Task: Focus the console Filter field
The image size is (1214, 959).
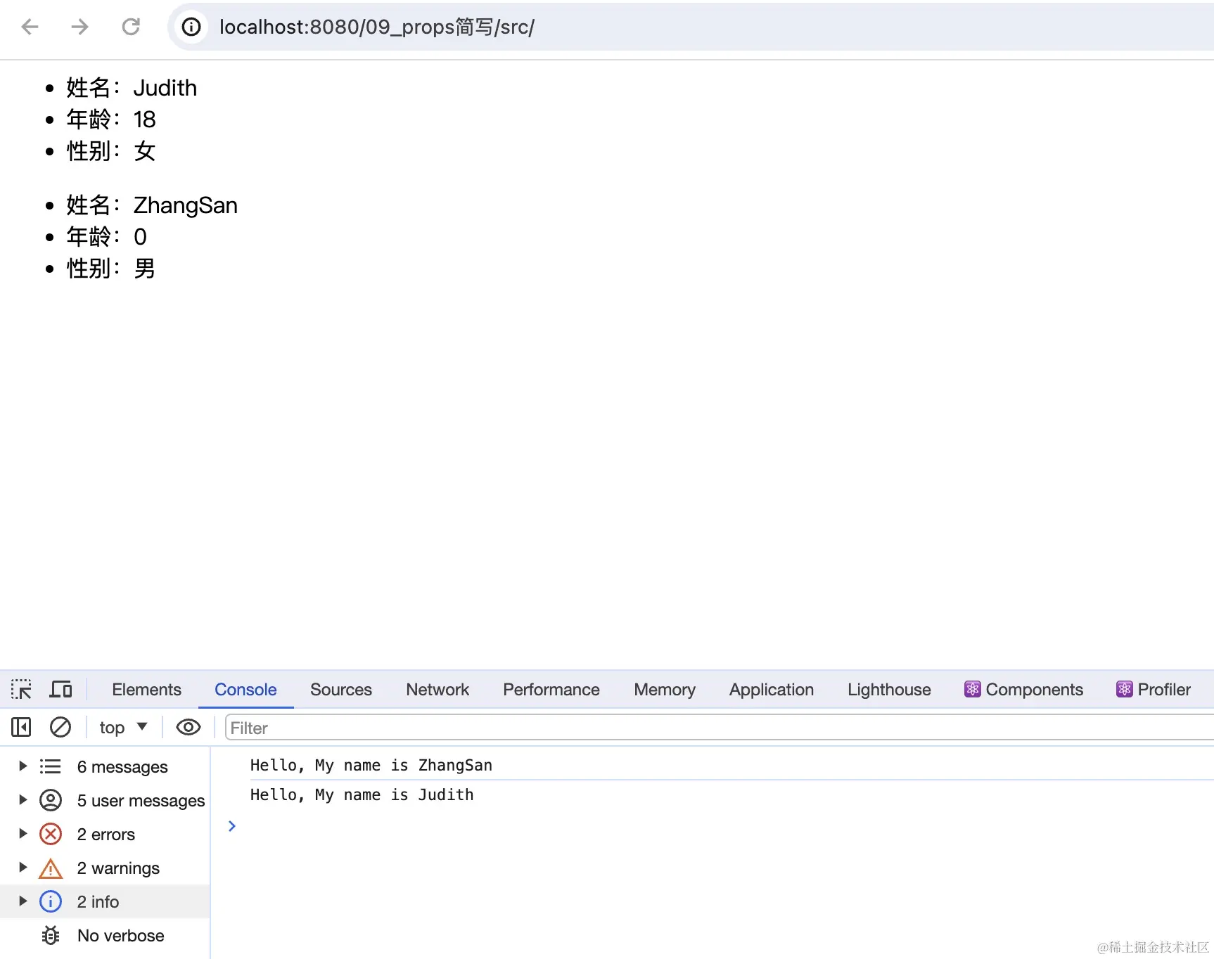Action: click(x=719, y=728)
